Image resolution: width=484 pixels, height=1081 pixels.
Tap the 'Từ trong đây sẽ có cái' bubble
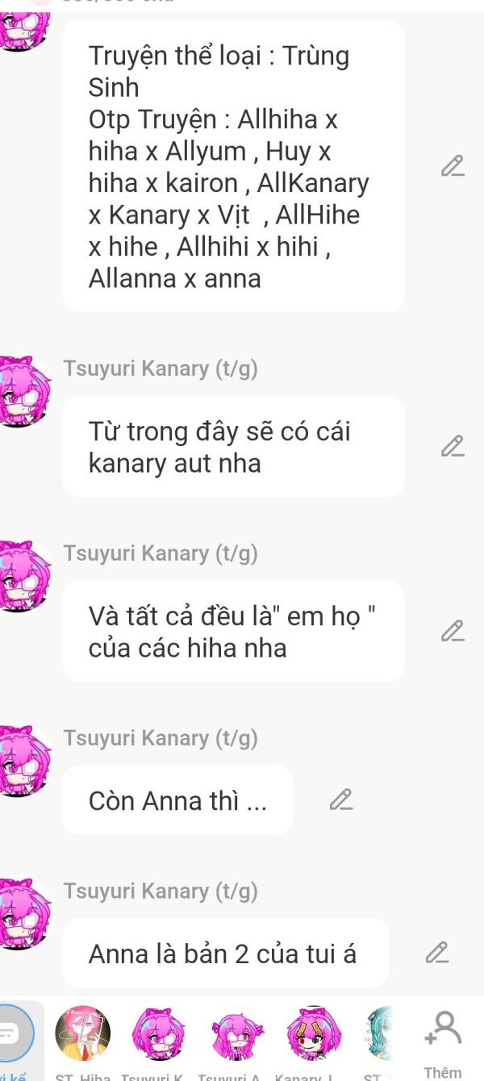click(233, 446)
